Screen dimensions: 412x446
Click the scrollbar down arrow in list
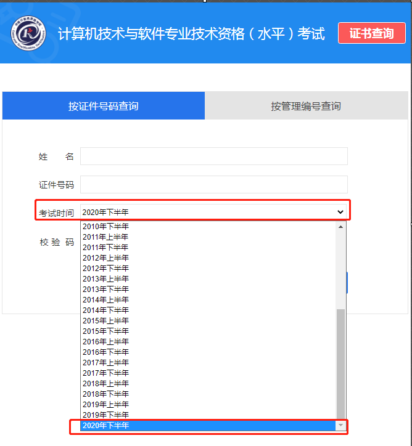[x=340, y=426]
